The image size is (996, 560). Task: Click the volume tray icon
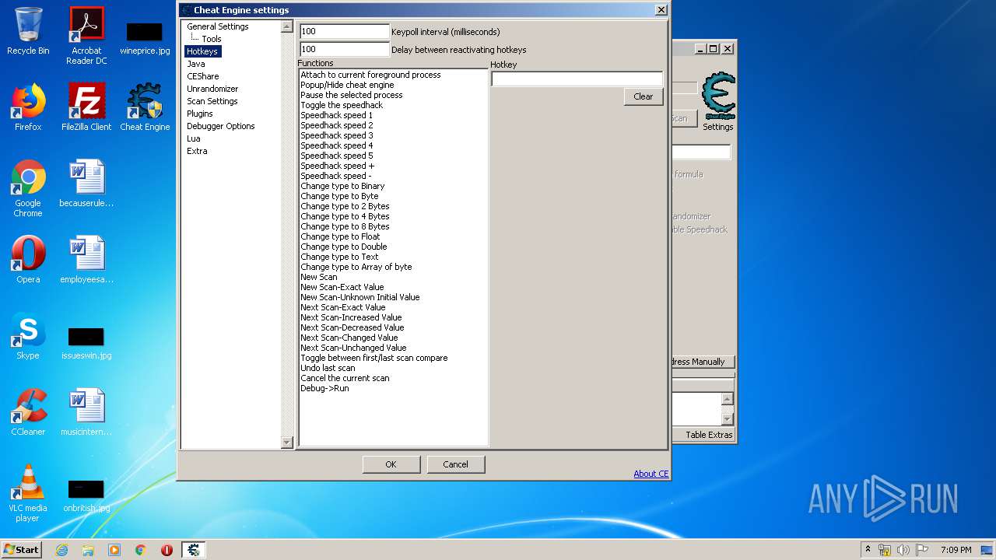pos(903,550)
